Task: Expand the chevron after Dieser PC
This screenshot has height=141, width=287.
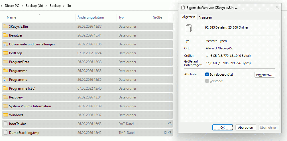Action: coord(22,6)
